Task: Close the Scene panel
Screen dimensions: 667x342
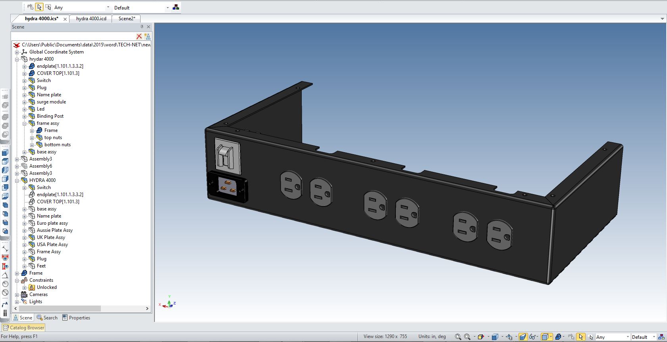Action: [x=148, y=27]
